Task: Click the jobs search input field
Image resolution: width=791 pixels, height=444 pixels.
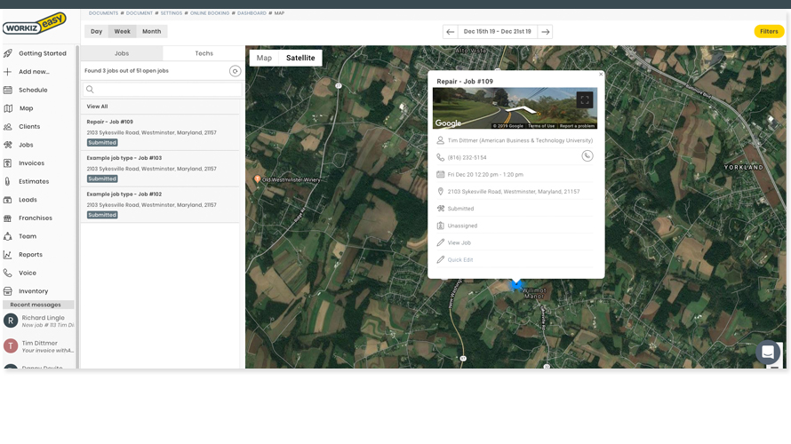Action: pyautogui.click(x=164, y=89)
